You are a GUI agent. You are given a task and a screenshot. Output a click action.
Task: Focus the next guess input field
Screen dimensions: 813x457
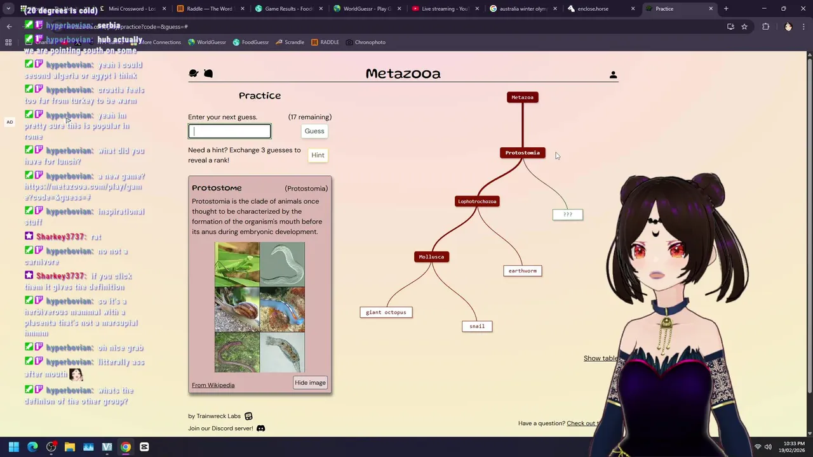[x=229, y=131]
